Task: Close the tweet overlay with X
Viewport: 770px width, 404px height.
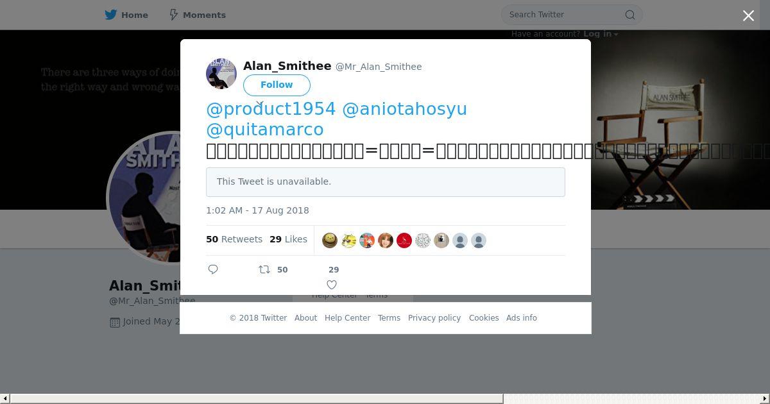Action: pyautogui.click(x=748, y=15)
